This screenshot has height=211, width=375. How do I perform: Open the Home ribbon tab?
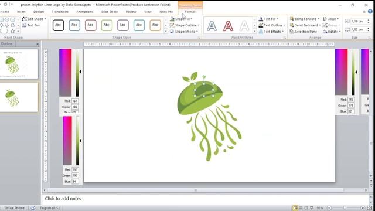5,12
